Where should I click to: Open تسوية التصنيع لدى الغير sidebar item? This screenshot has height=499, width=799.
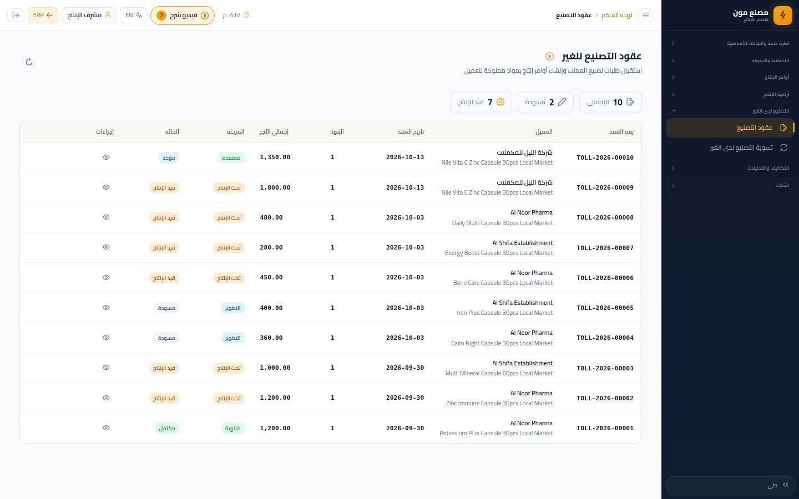click(x=730, y=147)
